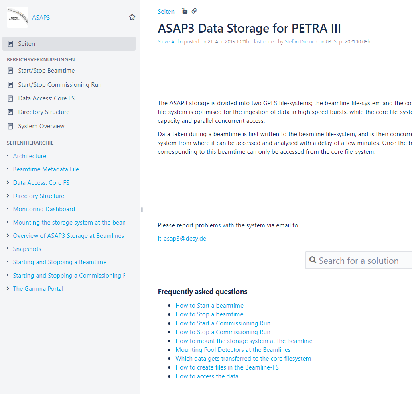Image resolution: width=412 pixels, height=394 pixels.
Task: Open page restrictions unlock icon
Action: click(x=185, y=11)
